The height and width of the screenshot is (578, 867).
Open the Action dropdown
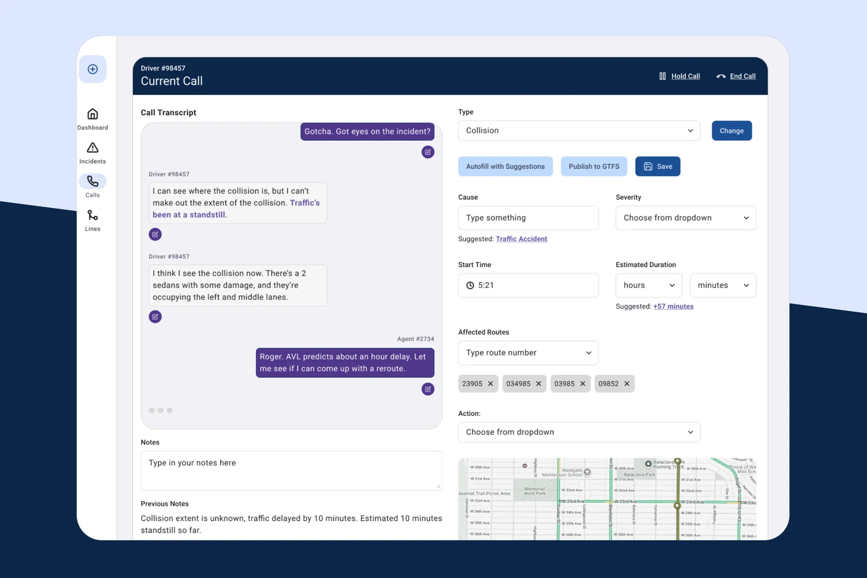click(x=579, y=432)
